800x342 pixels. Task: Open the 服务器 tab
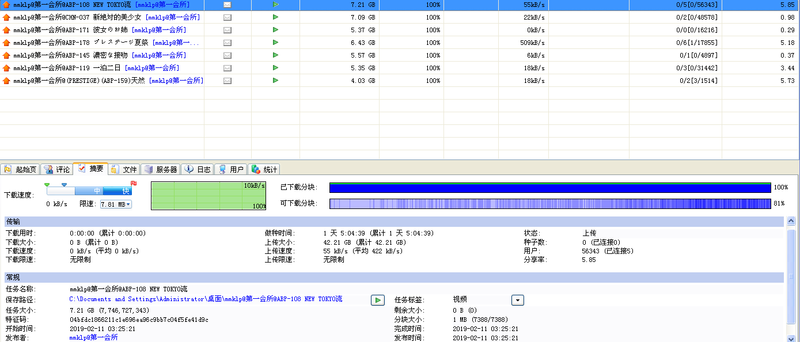[161, 169]
